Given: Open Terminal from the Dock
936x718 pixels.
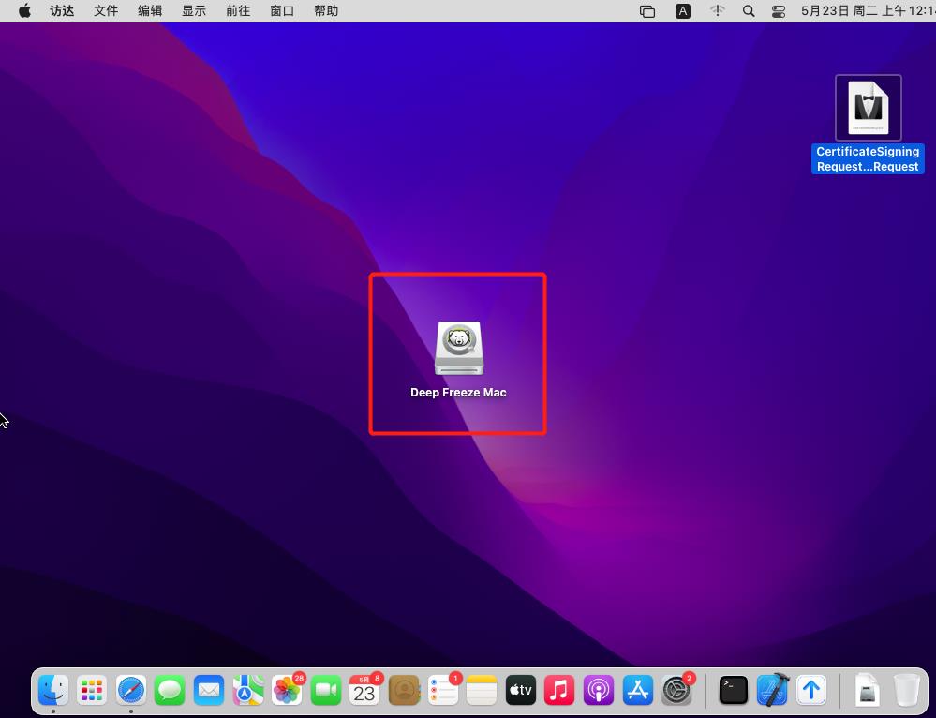Looking at the screenshot, I should coord(733,691).
